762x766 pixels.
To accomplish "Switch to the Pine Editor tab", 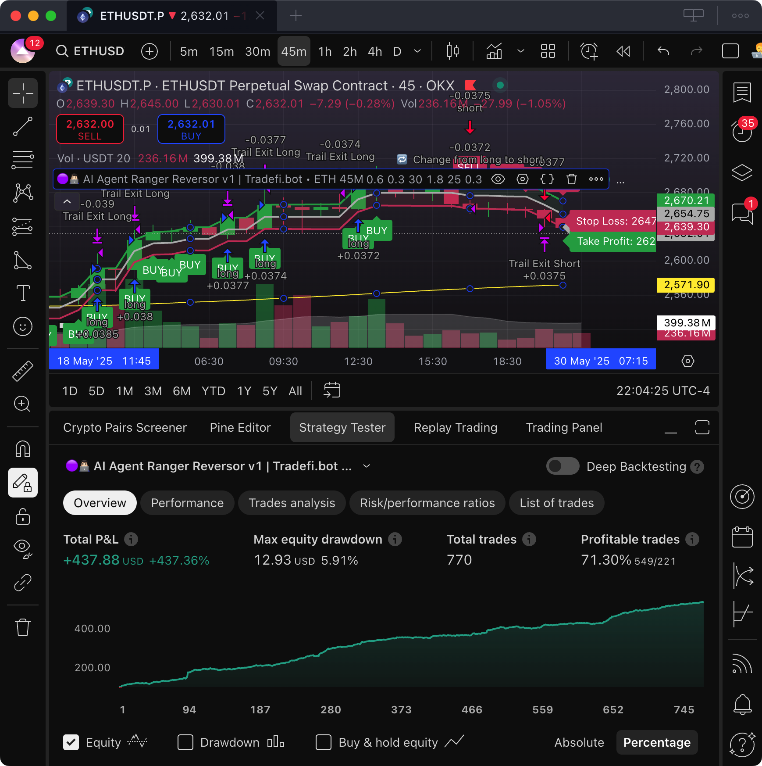I will coord(240,427).
